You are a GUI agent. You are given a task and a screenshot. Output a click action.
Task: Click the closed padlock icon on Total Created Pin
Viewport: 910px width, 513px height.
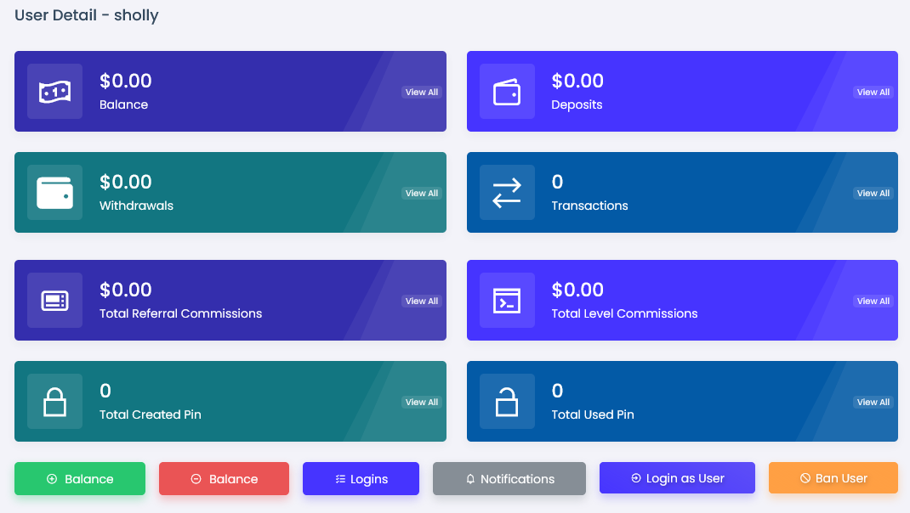pyautogui.click(x=54, y=402)
